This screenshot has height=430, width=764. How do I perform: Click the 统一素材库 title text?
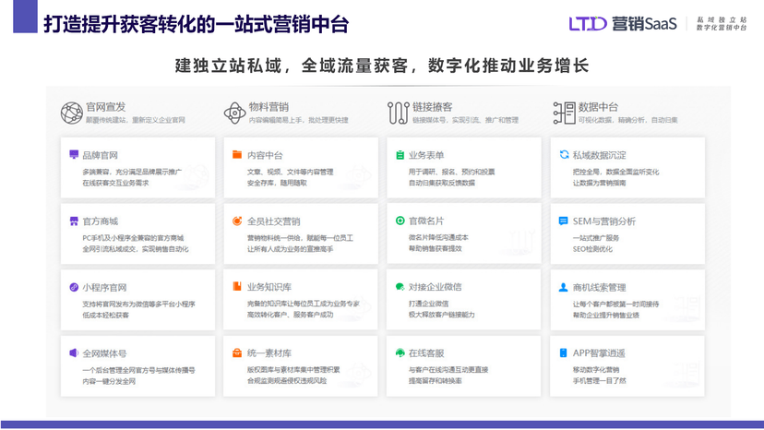point(269,353)
